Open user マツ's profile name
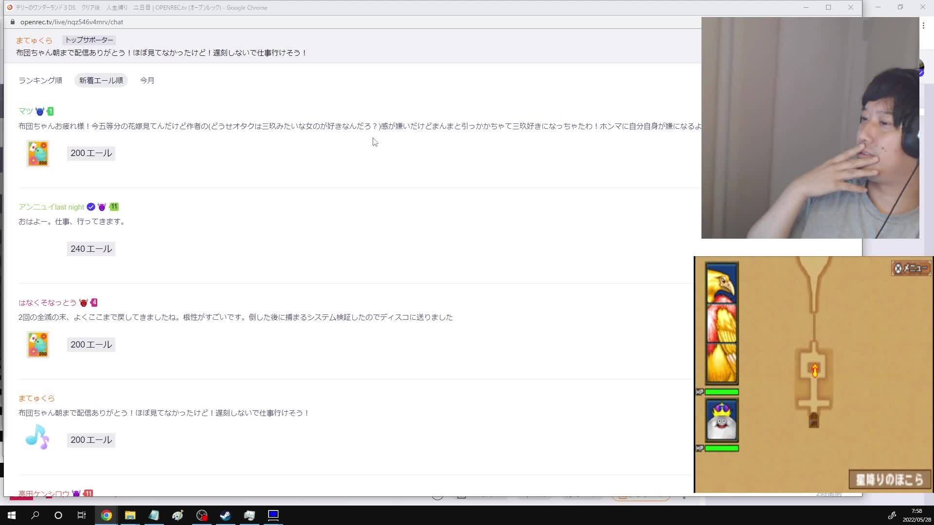The image size is (934, 525). 26,111
